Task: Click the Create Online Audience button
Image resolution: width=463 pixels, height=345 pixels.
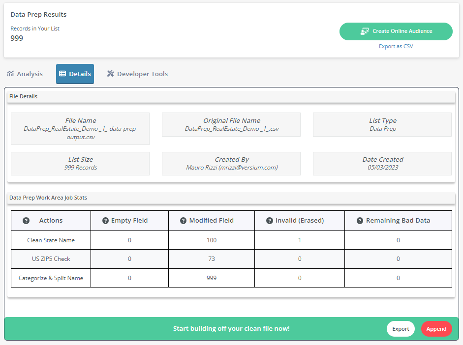Action: (x=396, y=31)
